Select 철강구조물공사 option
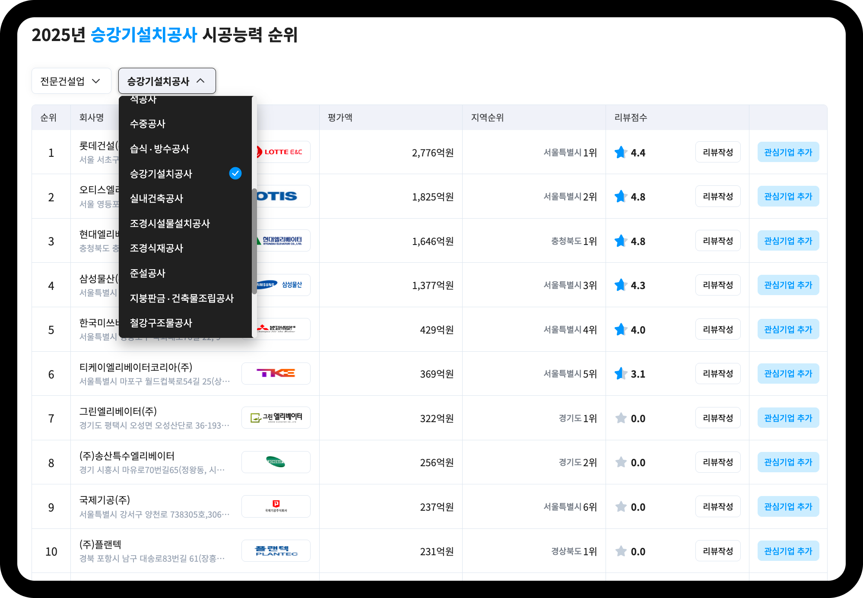Image resolution: width=863 pixels, height=598 pixels. click(x=185, y=323)
